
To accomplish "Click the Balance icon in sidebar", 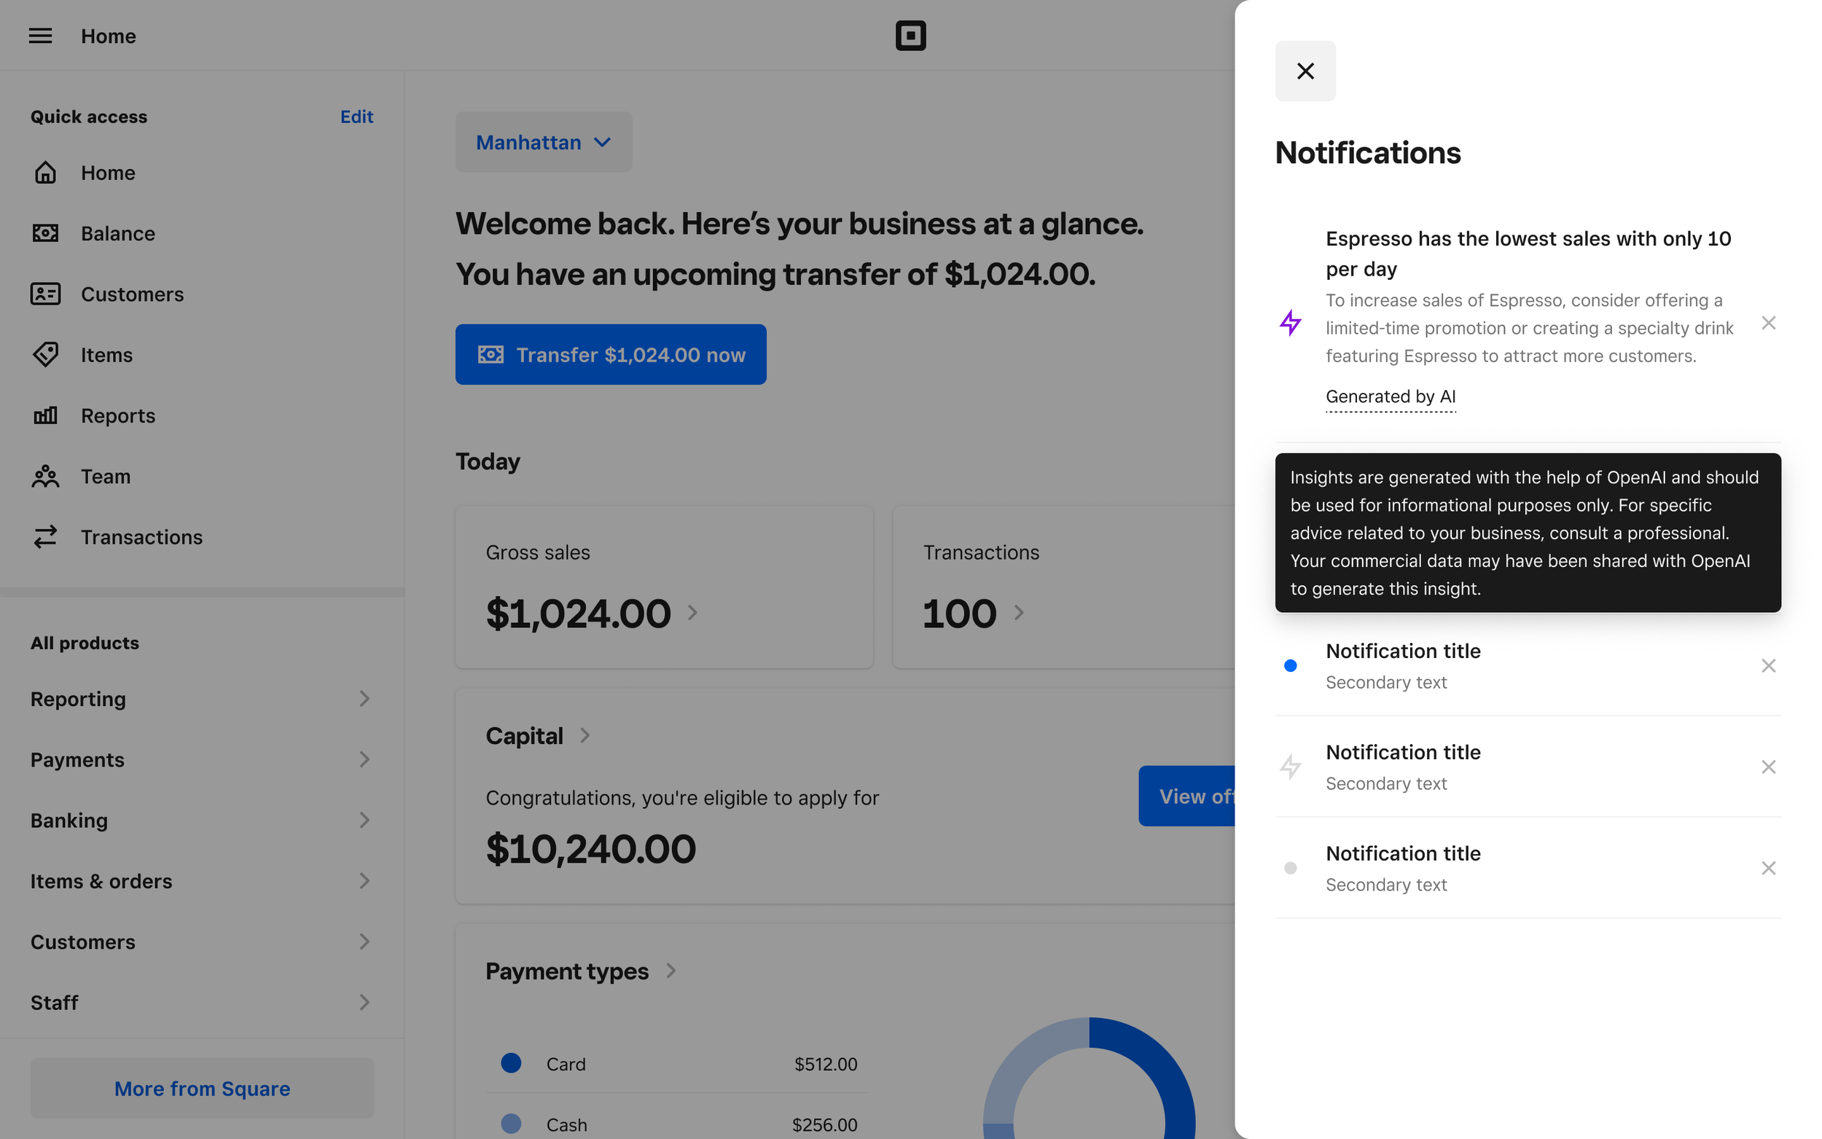I will coord(45,233).
